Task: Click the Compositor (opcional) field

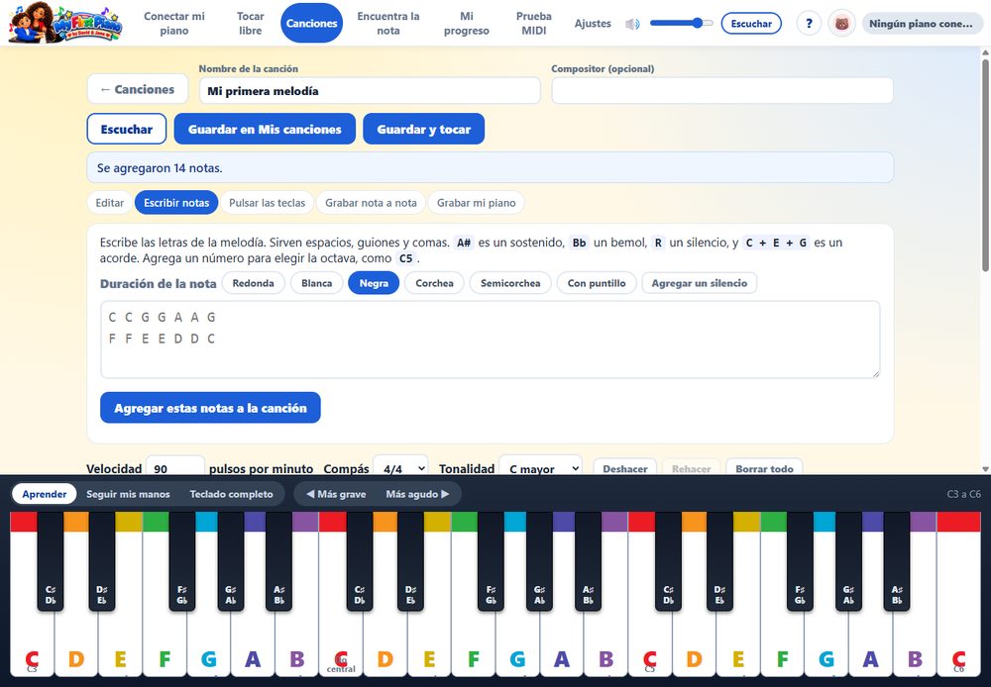Action: click(722, 90)
